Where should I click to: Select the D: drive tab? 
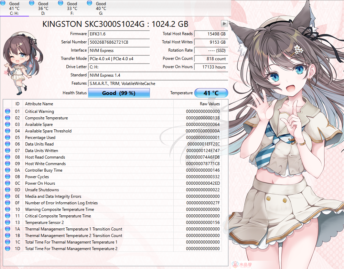[43, 8]
